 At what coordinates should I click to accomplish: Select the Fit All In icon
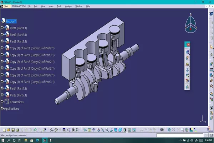click(90, 130)
